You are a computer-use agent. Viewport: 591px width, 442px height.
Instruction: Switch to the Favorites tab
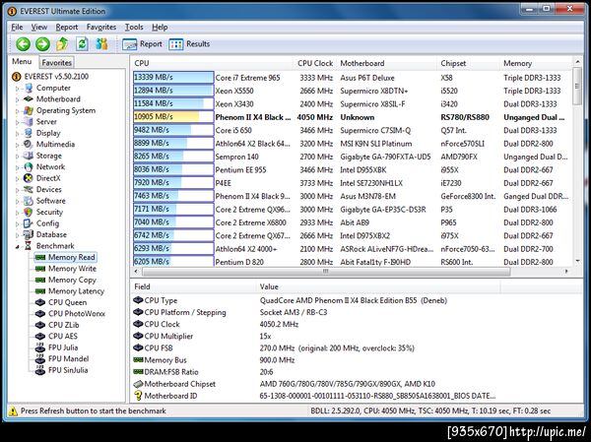click(x=56, y=63)
